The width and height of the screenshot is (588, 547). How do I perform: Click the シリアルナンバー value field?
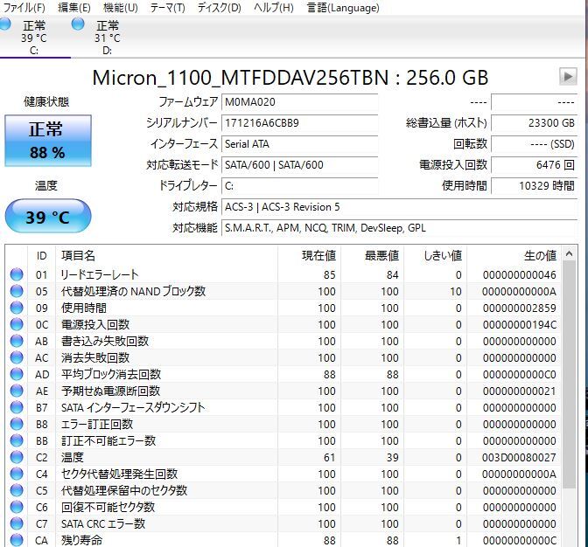point(299,123)
